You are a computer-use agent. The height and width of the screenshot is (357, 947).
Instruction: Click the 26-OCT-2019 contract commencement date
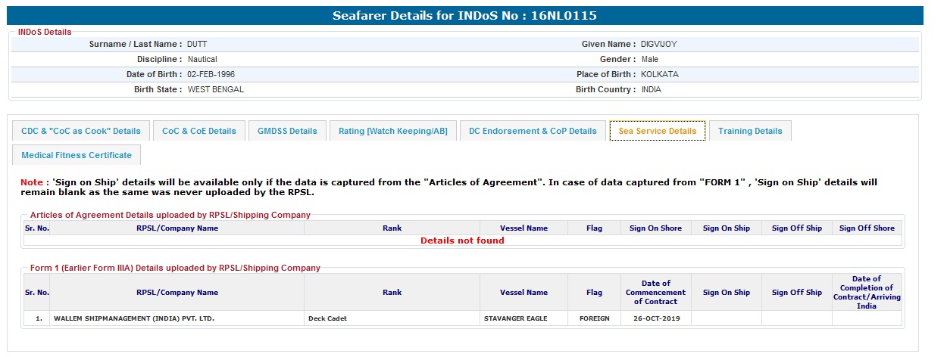point(655,318)
